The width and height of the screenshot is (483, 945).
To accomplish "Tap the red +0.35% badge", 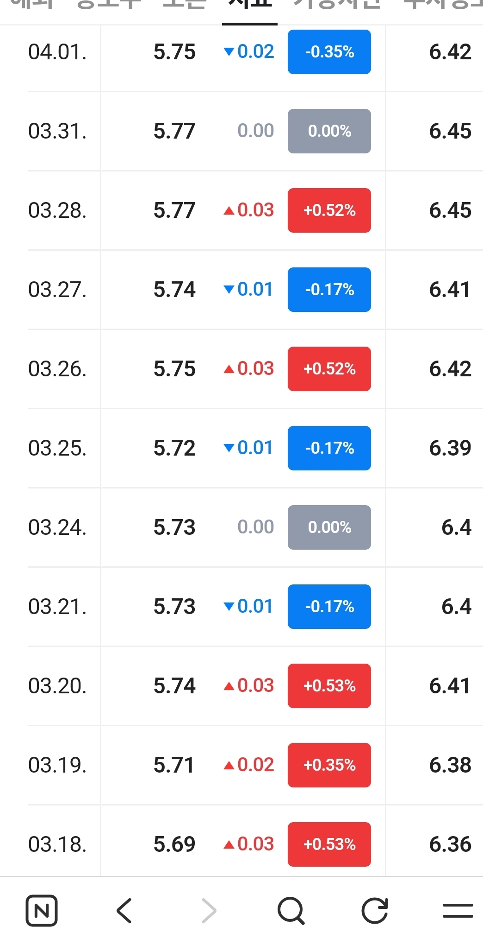I will point(329,765).
